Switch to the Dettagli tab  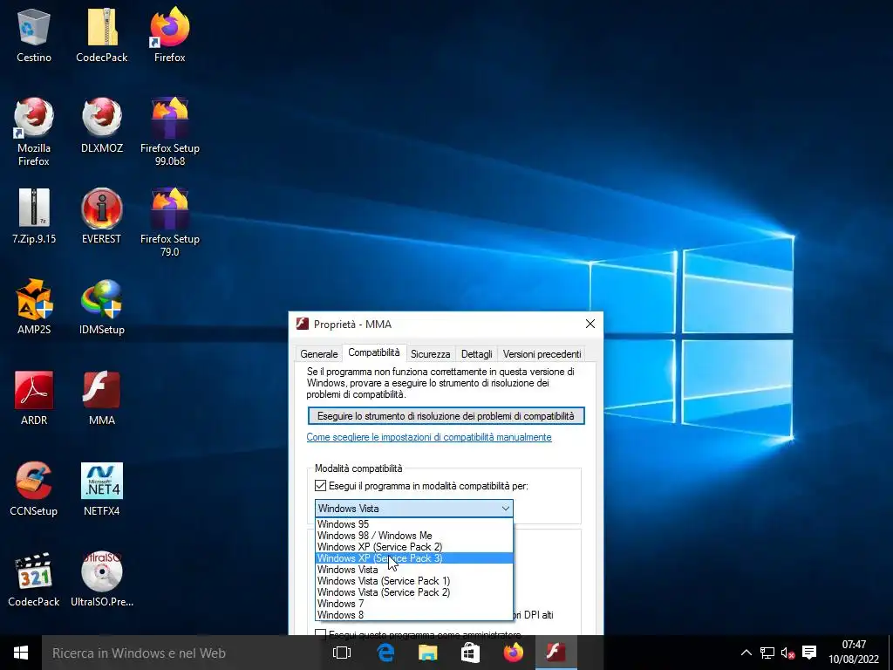pyautogui.click(x=477, y=354)
